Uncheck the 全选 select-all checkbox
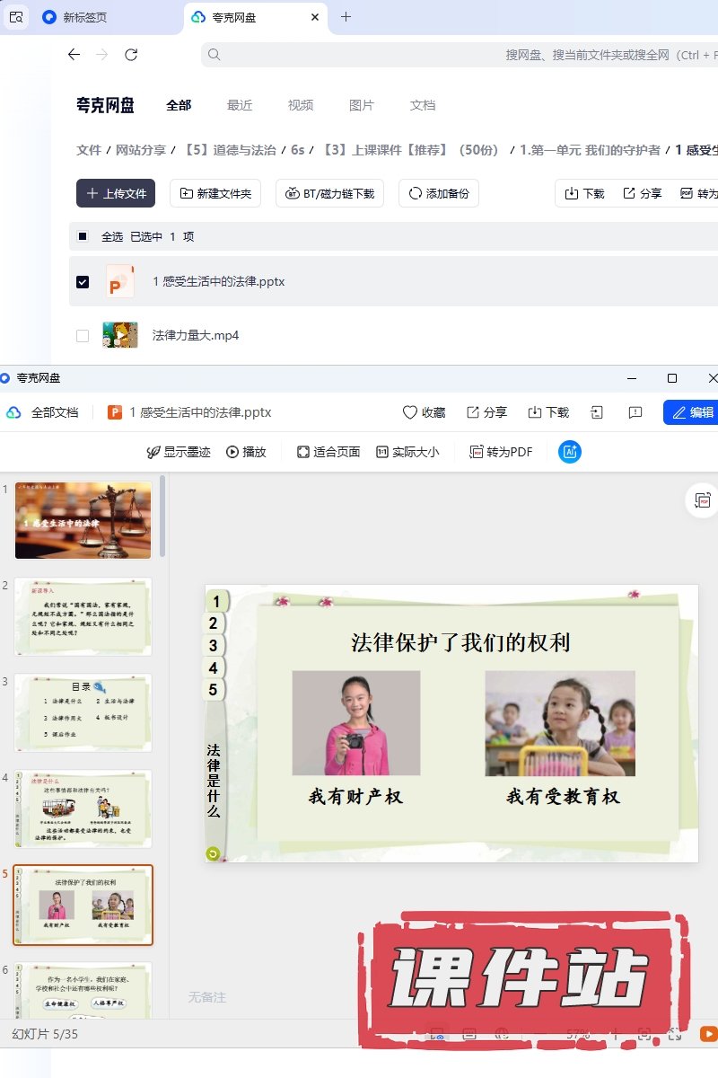The image size is (718, 1078). coord(83,237)
